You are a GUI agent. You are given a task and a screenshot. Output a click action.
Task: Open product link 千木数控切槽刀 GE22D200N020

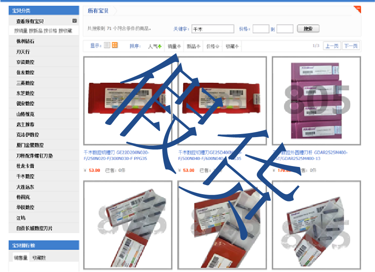pyautogui.click(x=116, y=155)
